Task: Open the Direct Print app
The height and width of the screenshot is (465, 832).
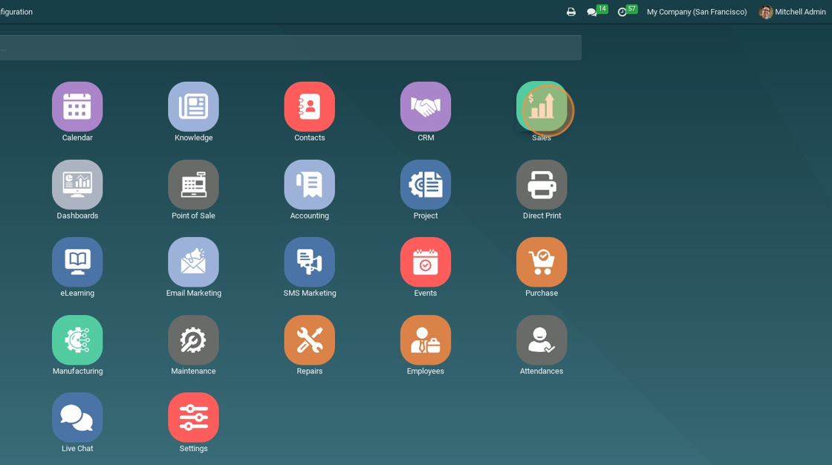Action: tap(542, 185)
